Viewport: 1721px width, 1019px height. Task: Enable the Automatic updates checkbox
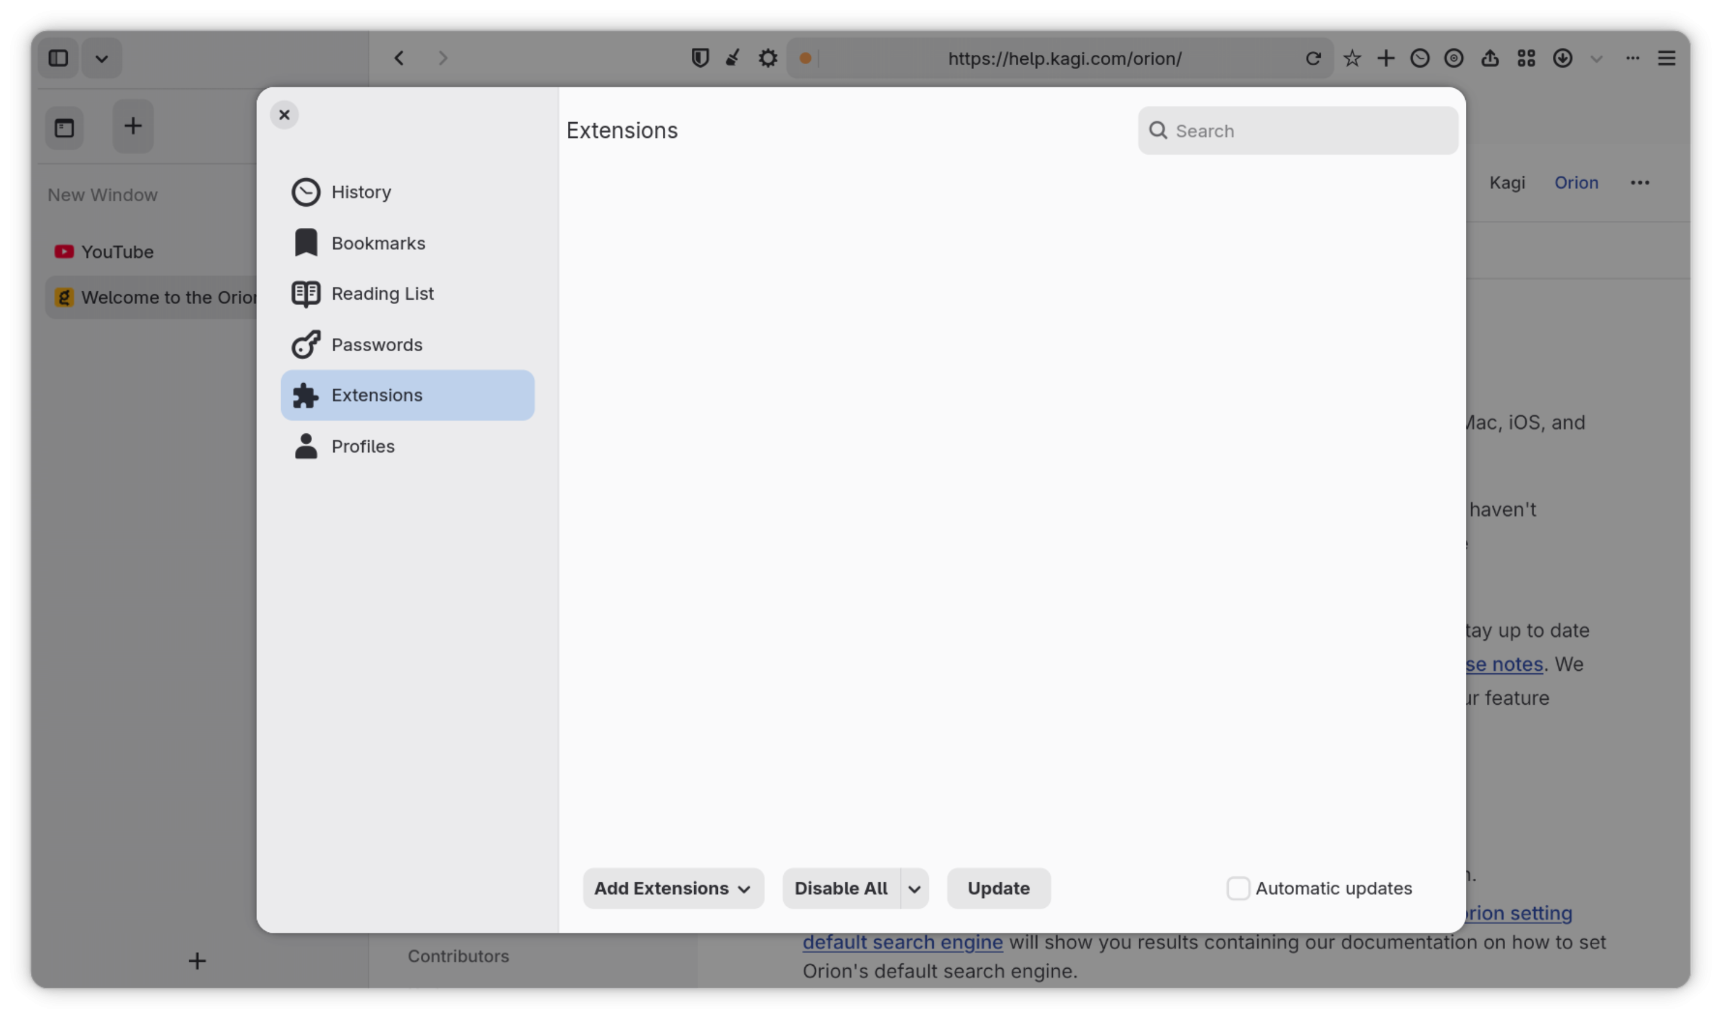(x=1238, y=888)
